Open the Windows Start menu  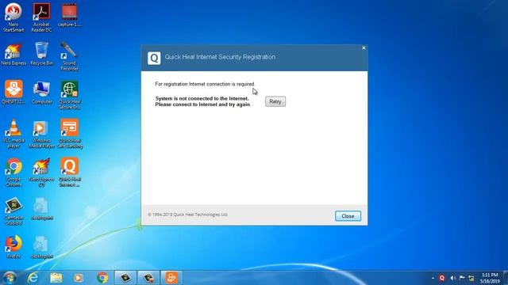point(10,278)
